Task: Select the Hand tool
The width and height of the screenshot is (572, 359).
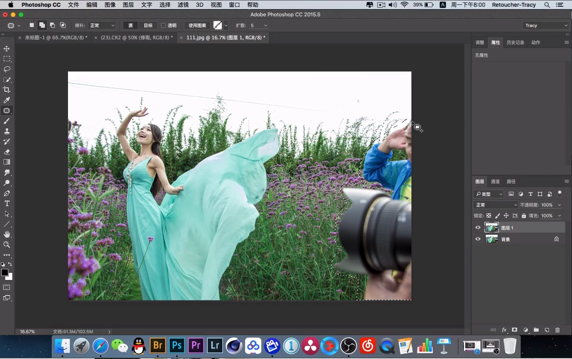Action: (x=7, y=234)
